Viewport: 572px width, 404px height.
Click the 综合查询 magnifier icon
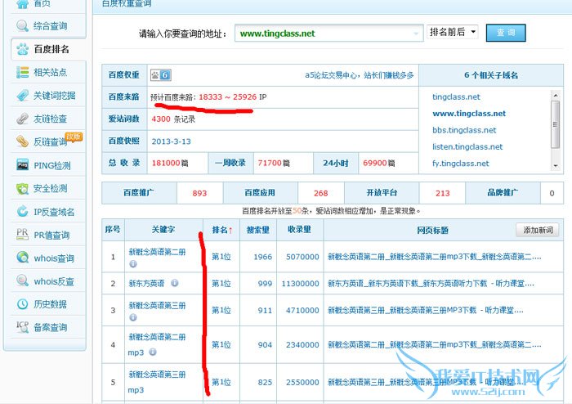pyautogui.click(x=22, y=26)
